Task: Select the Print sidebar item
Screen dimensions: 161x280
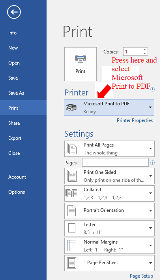Action: click(x=23, y=108)
